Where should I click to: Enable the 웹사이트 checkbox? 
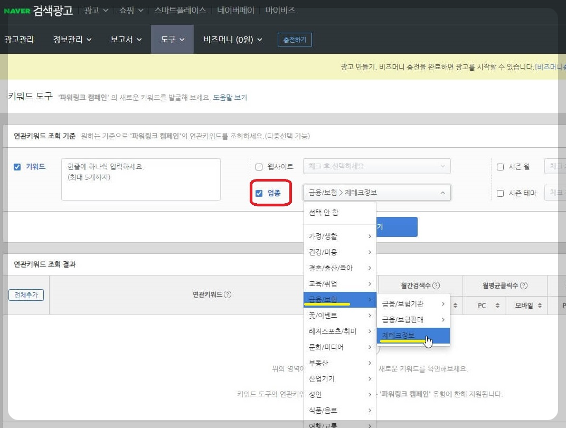(x=259, y=167)
